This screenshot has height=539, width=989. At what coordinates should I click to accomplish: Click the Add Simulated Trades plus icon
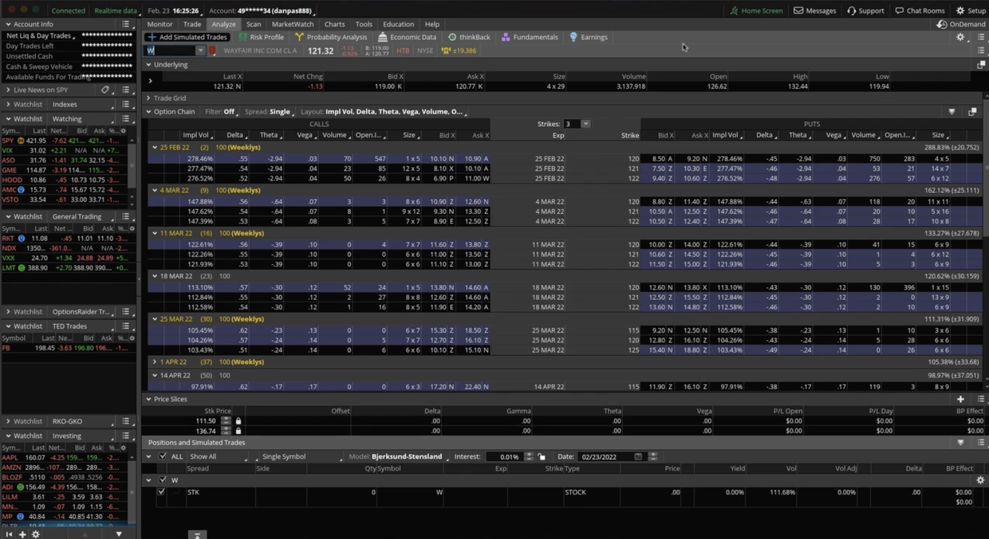[x=152, y=37]
